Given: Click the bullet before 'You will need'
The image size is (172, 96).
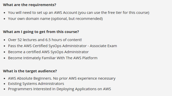Looking at the screenshot, I should point(4,13).
